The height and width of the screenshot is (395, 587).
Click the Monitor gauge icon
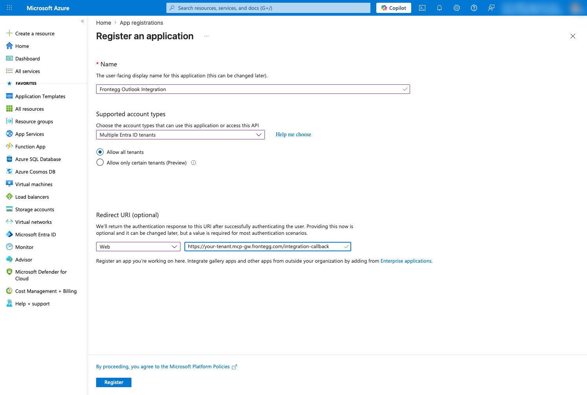[9, 247]
